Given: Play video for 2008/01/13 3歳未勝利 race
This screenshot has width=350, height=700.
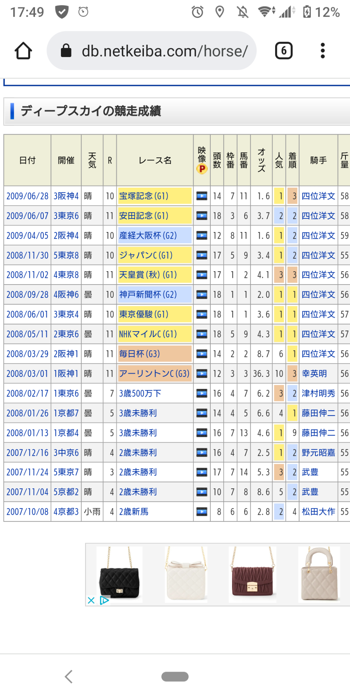Looking at the screenshot, I should [x=202, y=433].
